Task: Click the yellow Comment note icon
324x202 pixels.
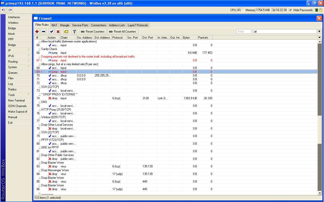Action: [66, 32]
